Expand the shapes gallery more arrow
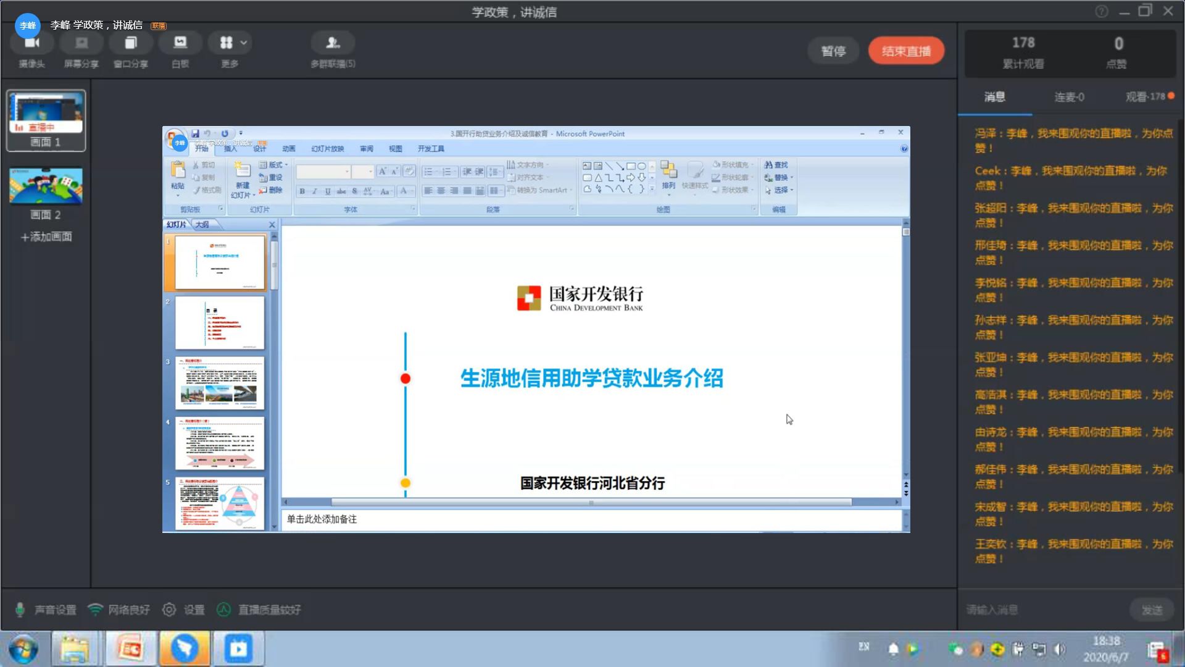The width and height of the screenshot is (1185, 667). tap(652, 189)
